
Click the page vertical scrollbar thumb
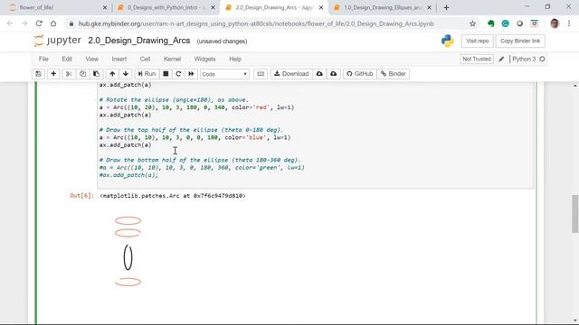575,214
